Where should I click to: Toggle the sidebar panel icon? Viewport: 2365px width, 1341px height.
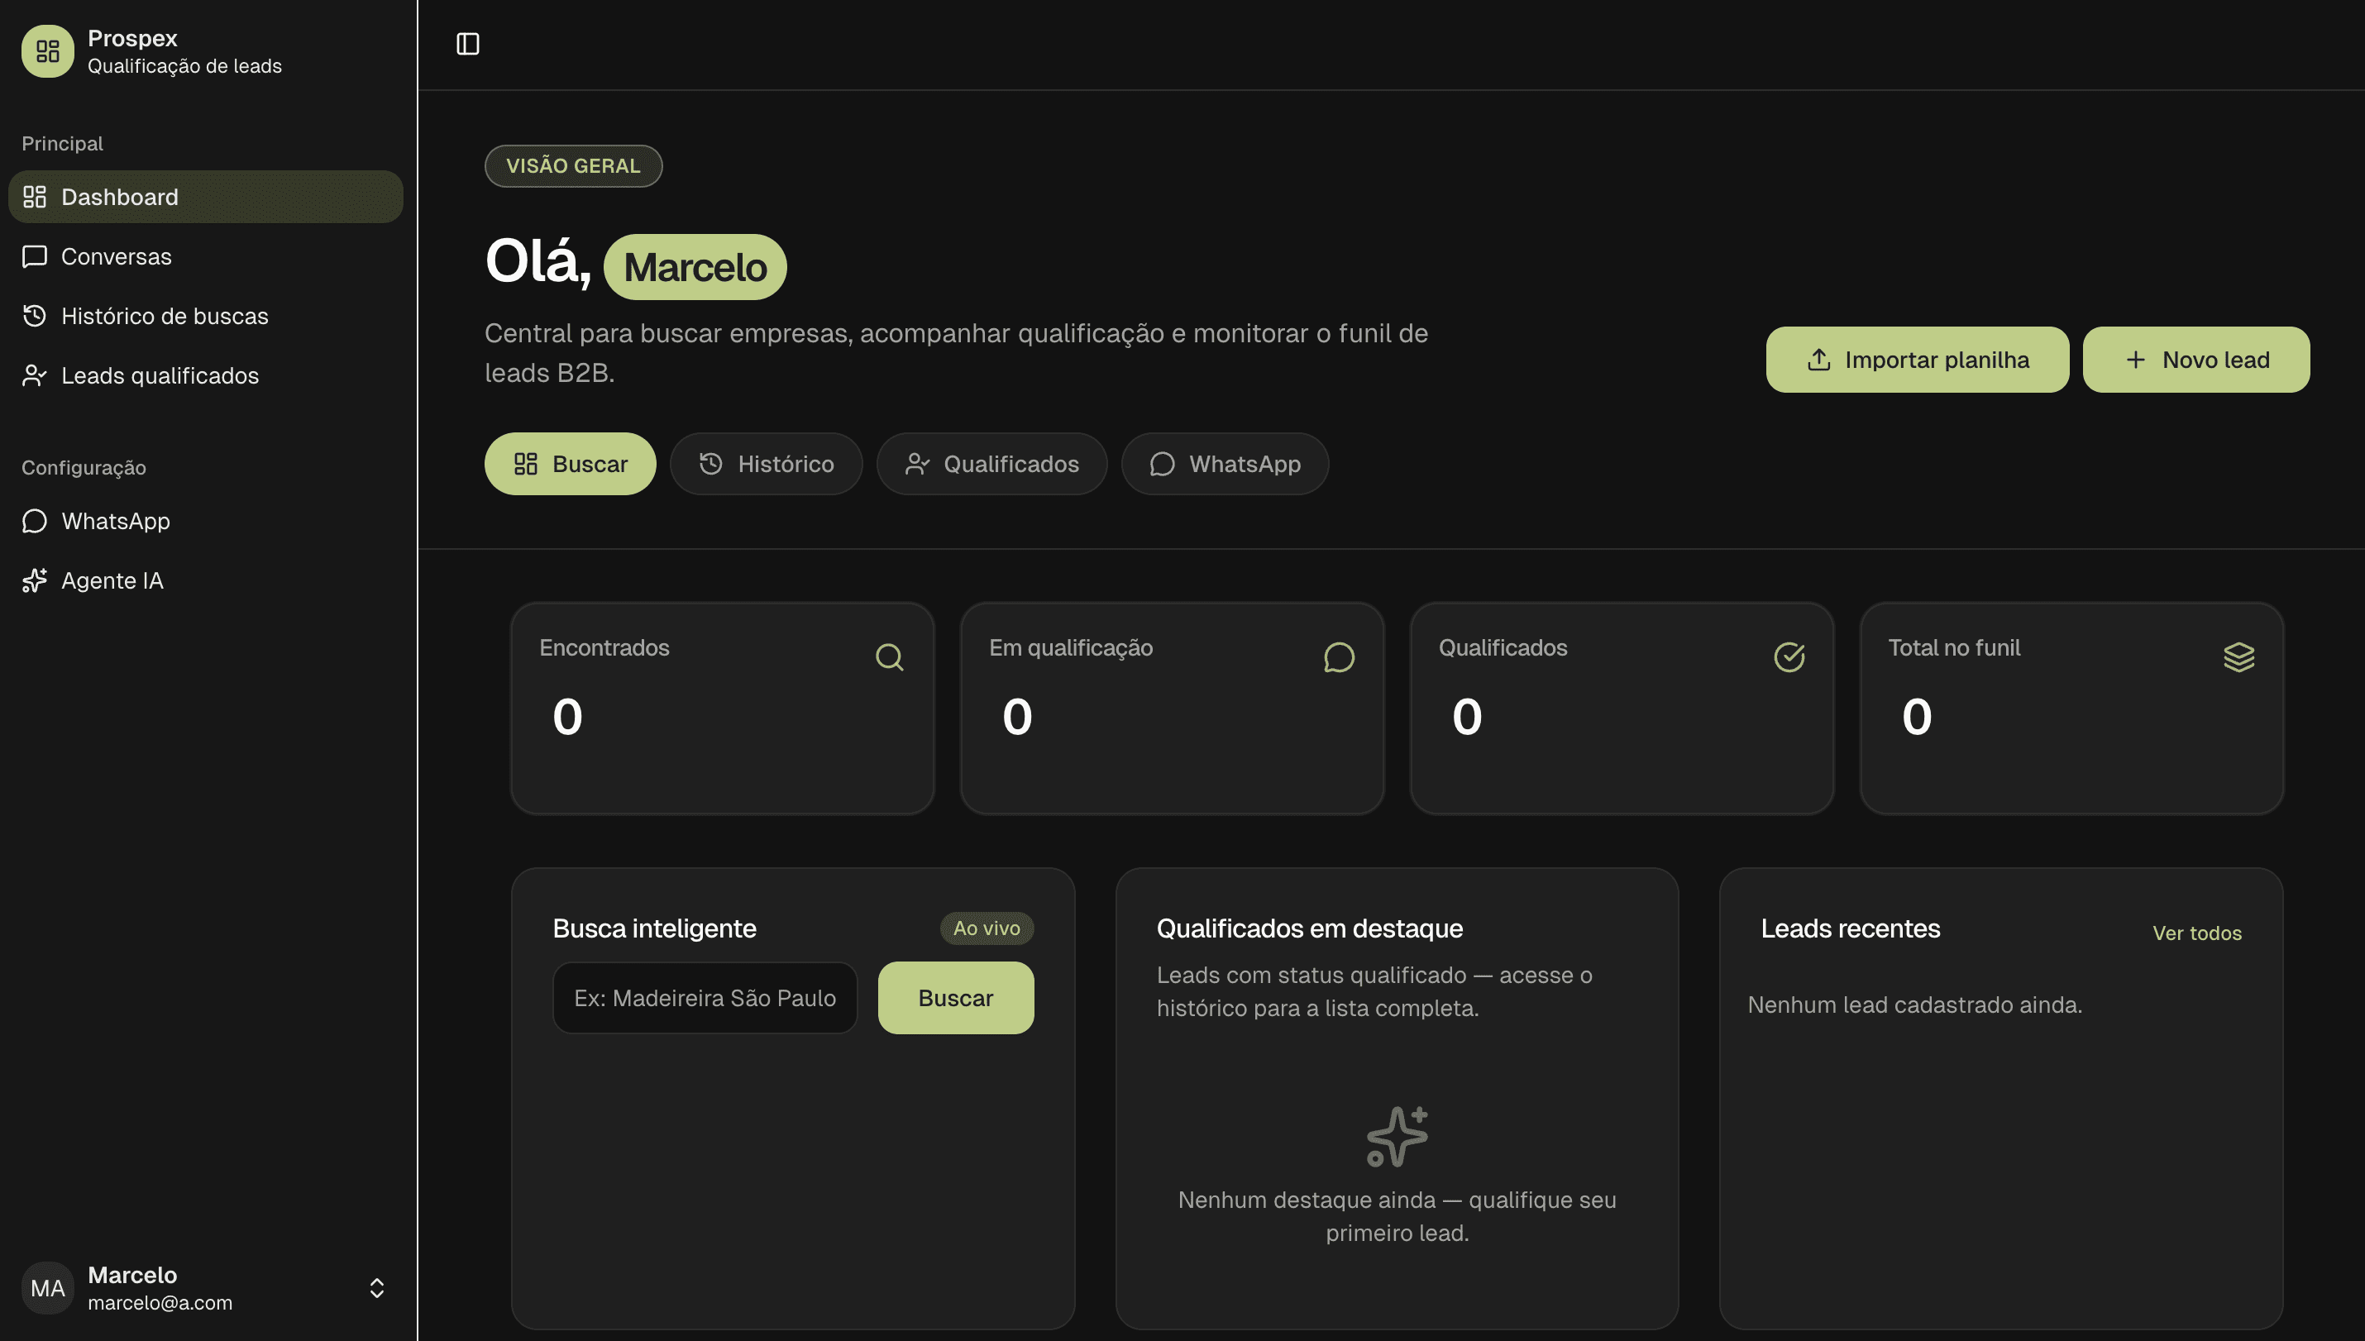click(x=468, y=43)
